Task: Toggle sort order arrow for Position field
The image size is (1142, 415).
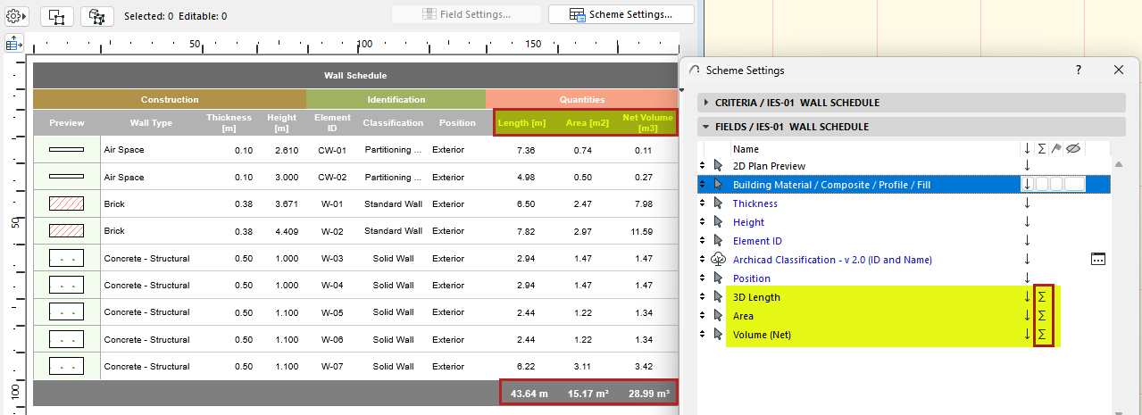Action: pyautogui.click(x=1028, y=278)
